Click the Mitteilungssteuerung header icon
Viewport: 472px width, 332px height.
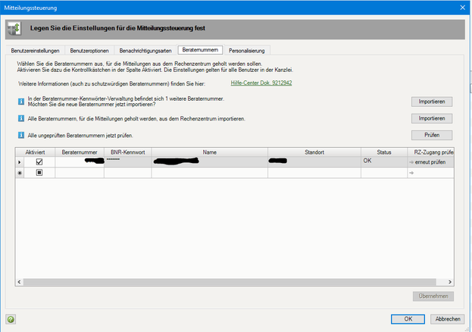coord(15,29)
